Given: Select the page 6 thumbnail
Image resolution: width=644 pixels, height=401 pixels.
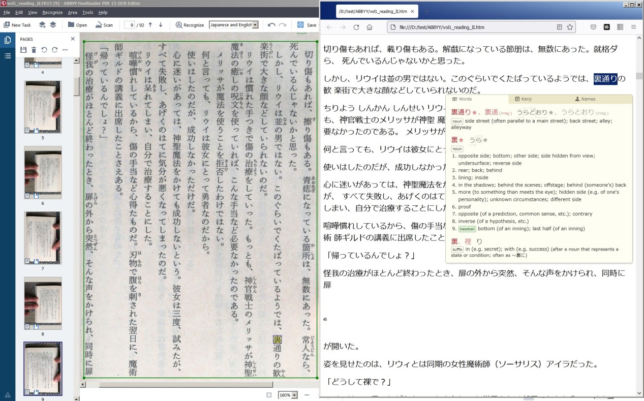Looking at the screenshot, I should point(43,172).
